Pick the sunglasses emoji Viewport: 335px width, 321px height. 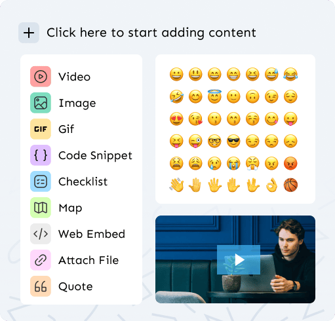[x=233, y=141]
